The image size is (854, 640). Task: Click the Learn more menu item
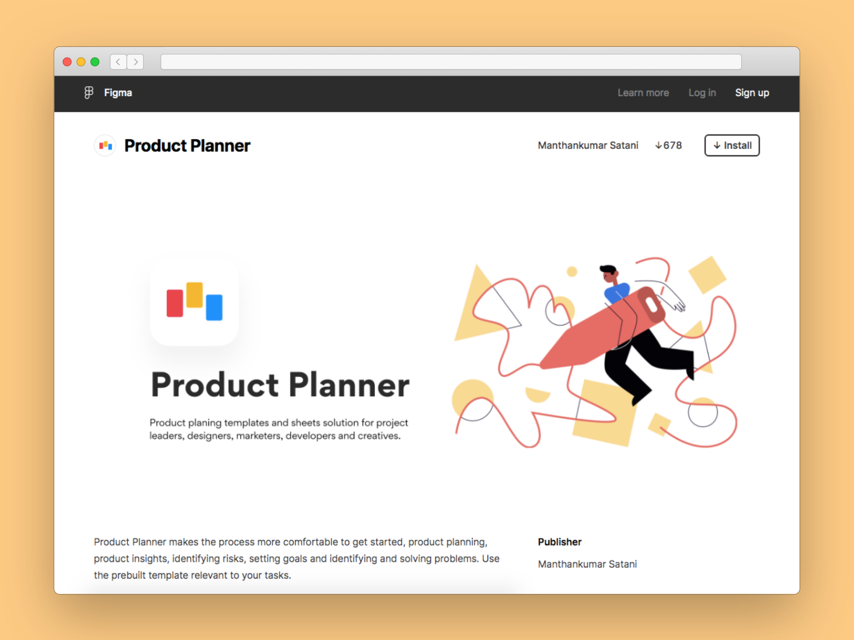pos(642,93)
